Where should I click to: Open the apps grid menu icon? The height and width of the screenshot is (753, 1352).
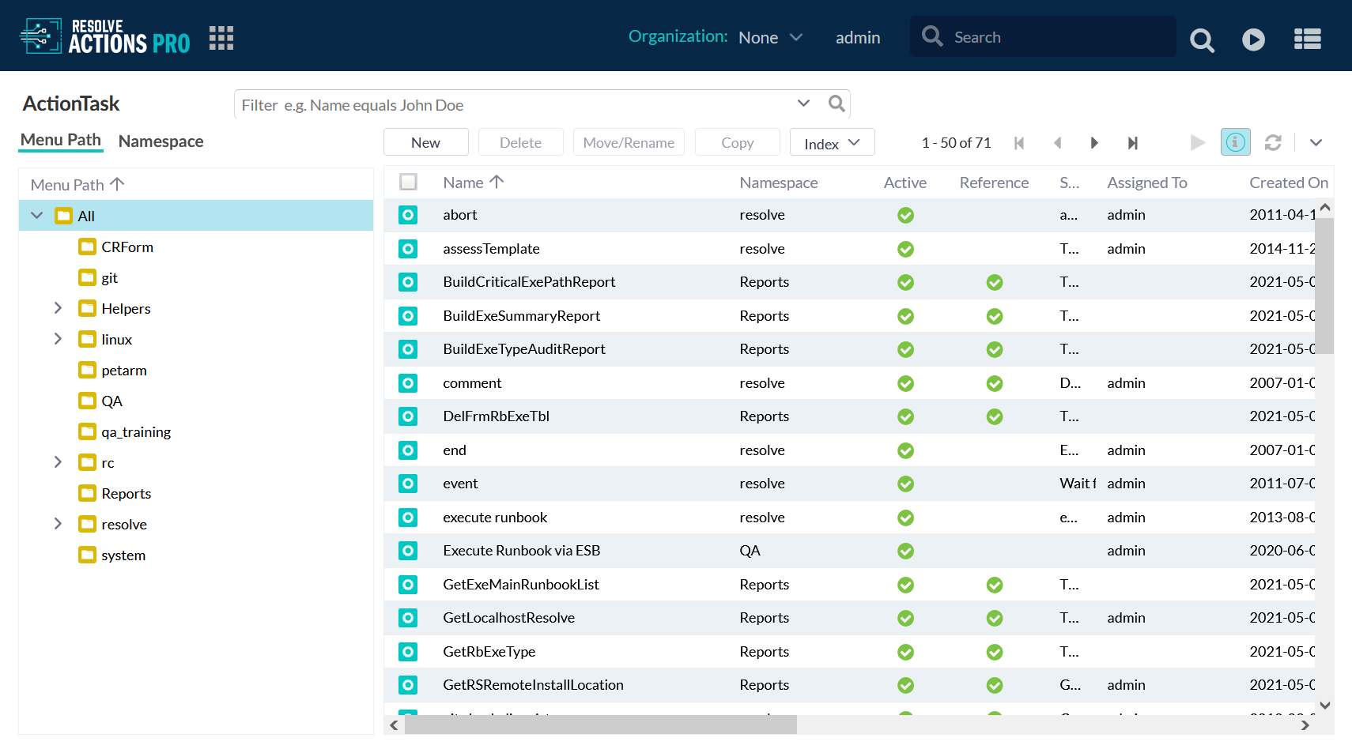[221, 38]
